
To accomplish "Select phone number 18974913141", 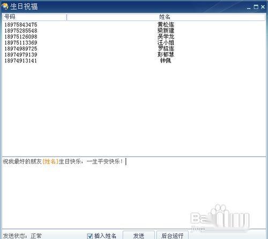I will point(21,61).
